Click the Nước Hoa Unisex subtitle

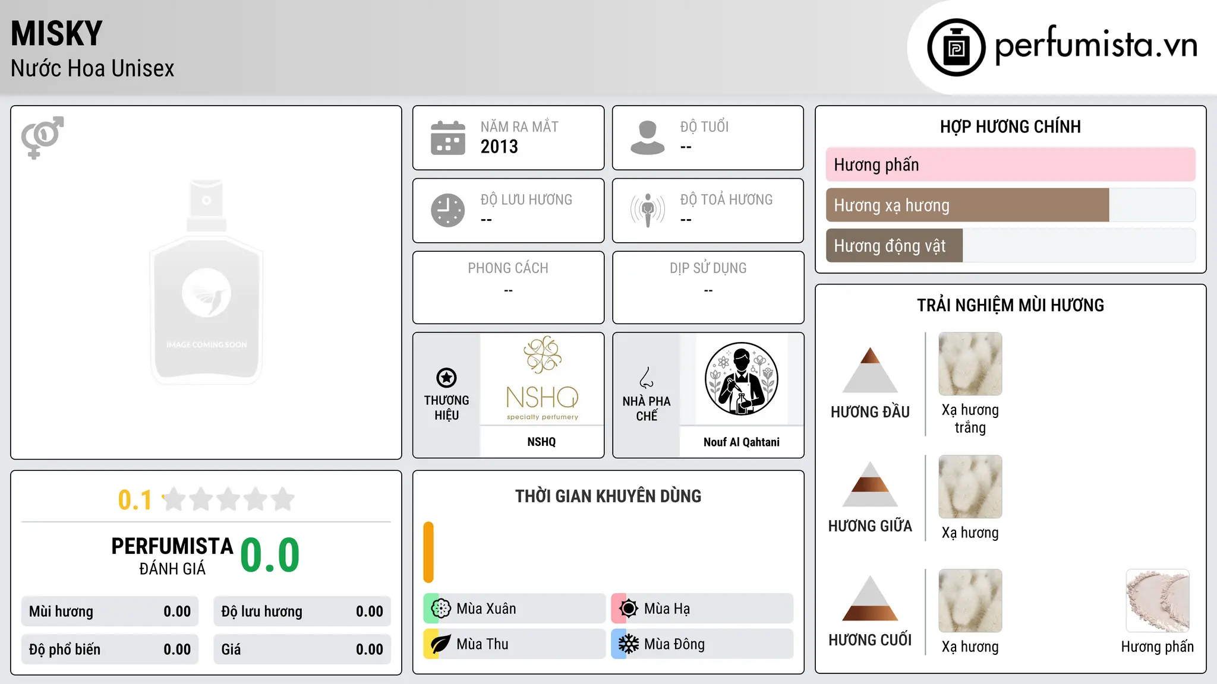(93, 69)
